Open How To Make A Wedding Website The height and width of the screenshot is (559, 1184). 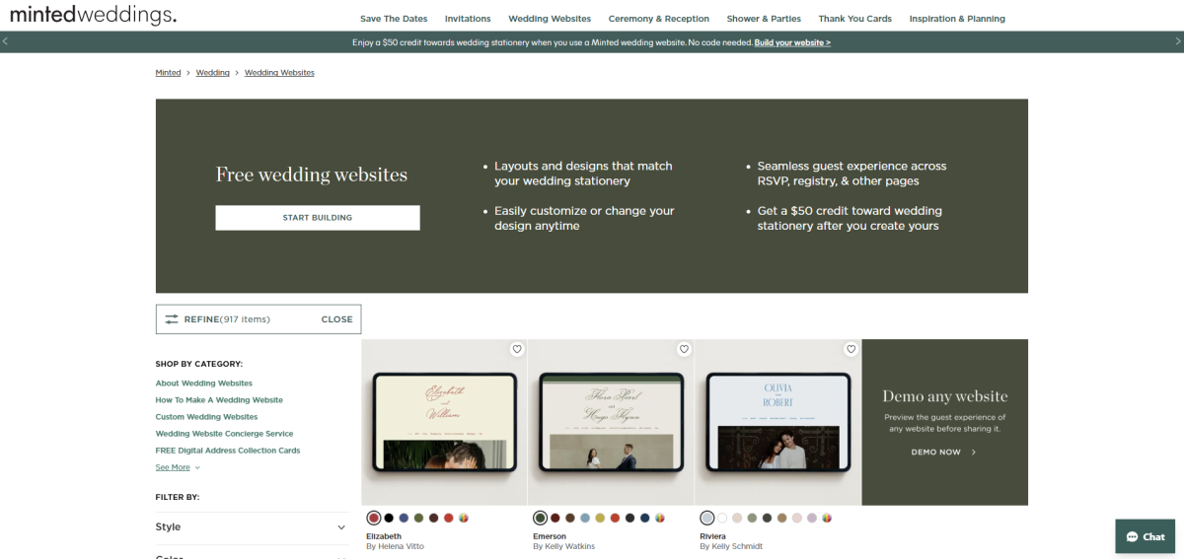coord(219,400)
